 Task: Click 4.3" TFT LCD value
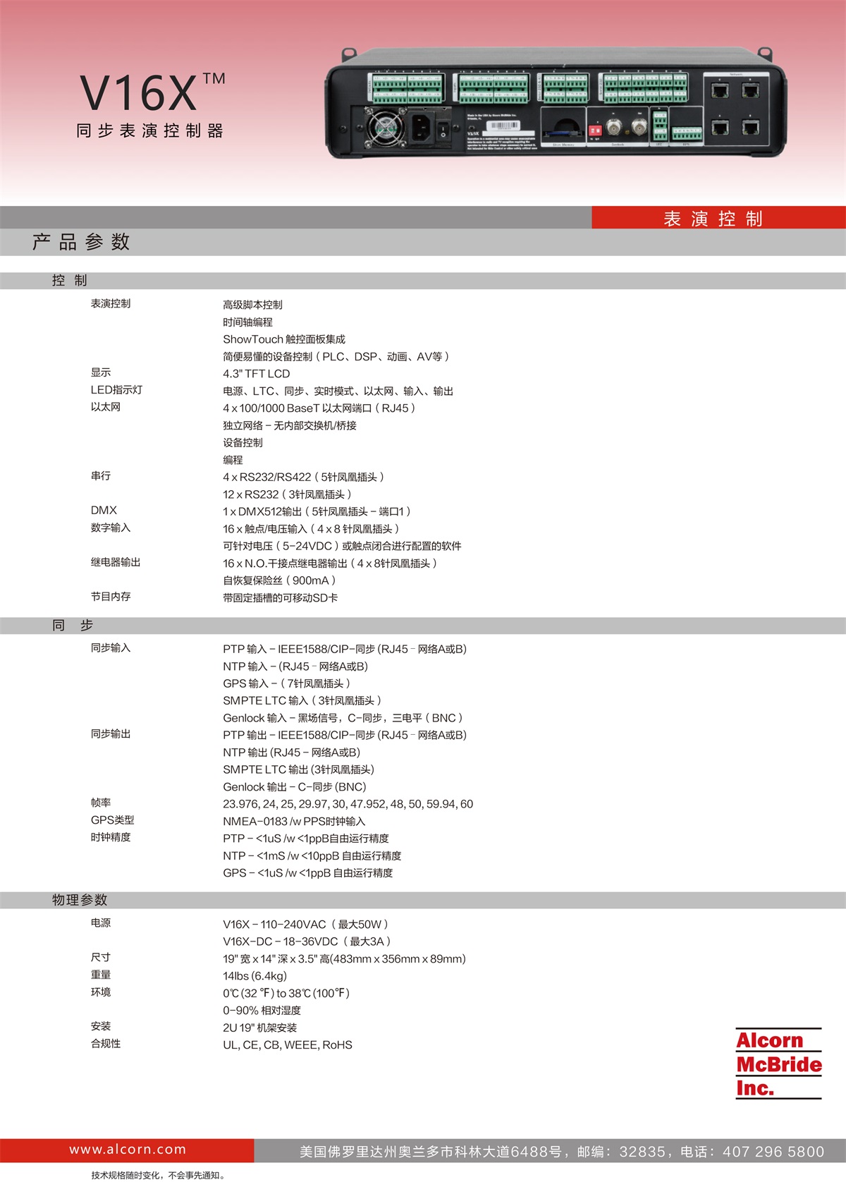(257, 374)
